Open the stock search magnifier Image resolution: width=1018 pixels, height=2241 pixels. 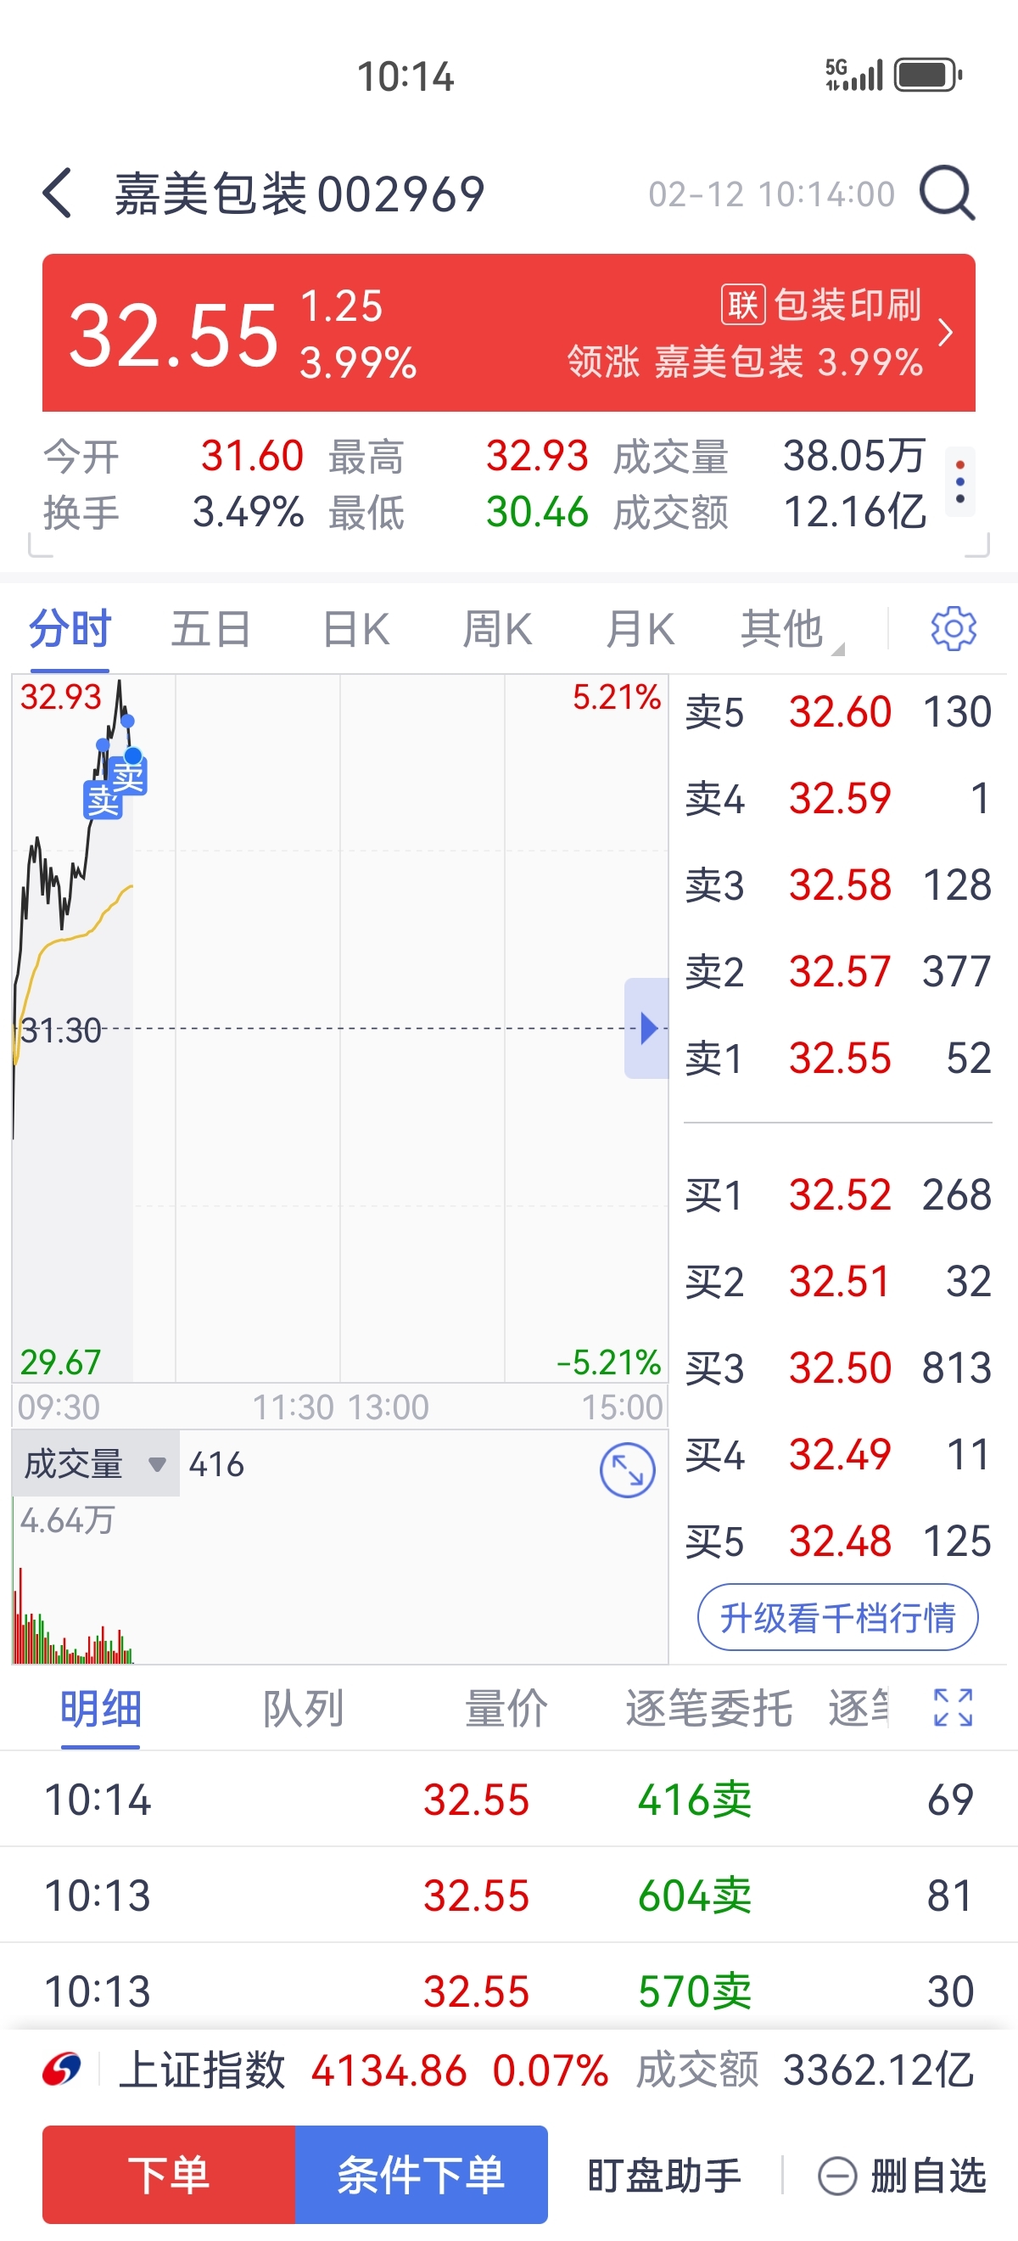coord(947,192)
